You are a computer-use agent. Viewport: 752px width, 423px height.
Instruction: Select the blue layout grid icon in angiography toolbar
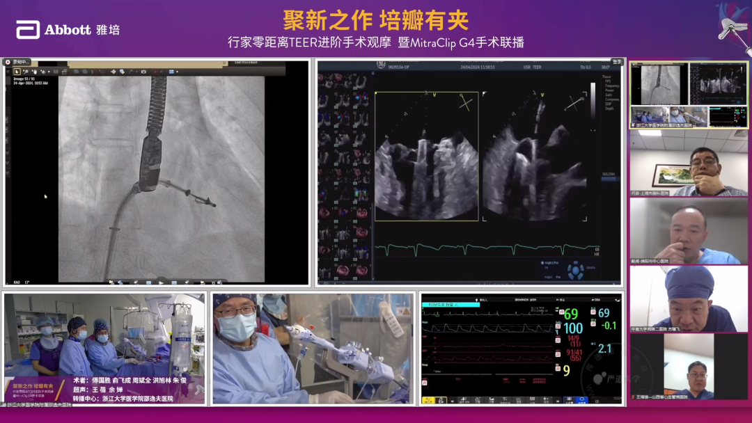(x=171, y=72)
